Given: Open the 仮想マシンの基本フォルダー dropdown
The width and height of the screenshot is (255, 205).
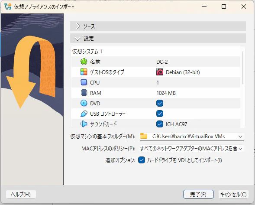Looking at the screenshot, I should [240, 137].
